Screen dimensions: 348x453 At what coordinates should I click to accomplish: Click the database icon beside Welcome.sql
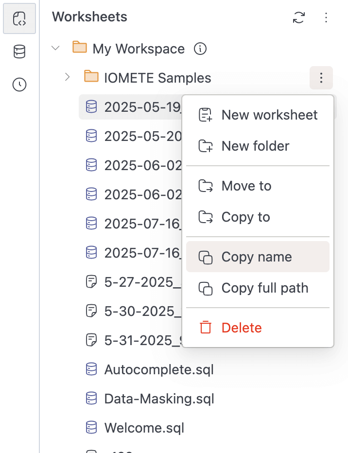click(x=91, y=428)
